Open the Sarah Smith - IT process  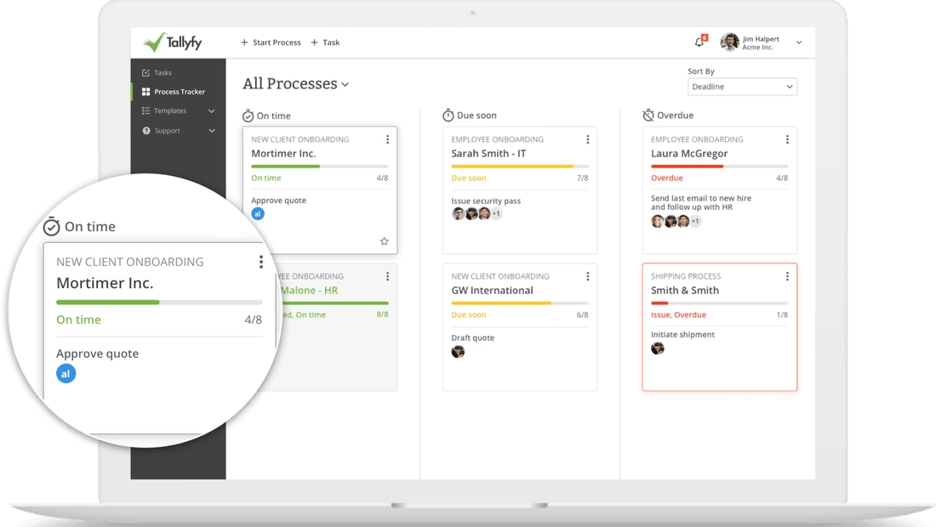pyautogui.click(x=489, y=154)
